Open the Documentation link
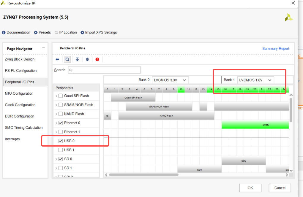This screenshot has width=303, height=197. click(x=18, y=32)
